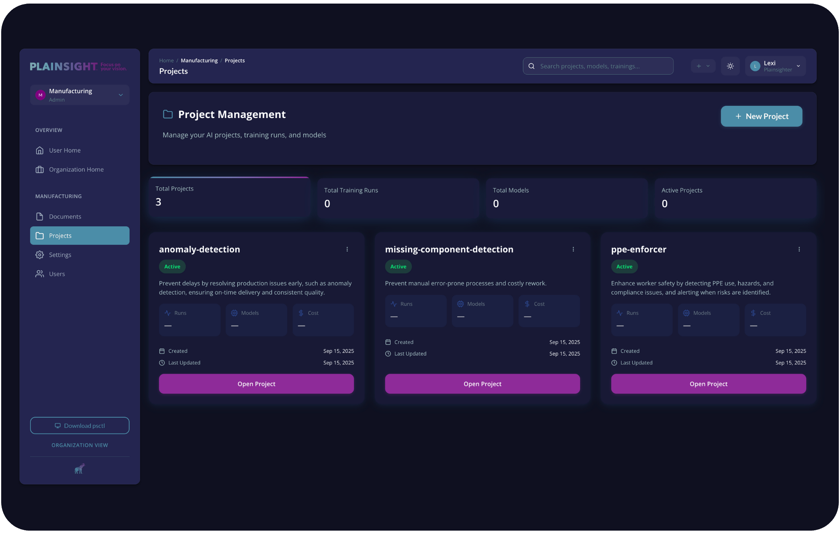Click the elephant mascot icon in the sidebar
The image size is (840, 533).
click(79, 469)
